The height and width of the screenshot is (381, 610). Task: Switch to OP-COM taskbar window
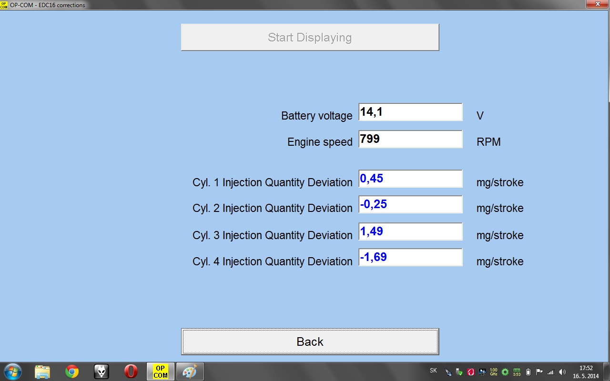pyautogui.click(x=161, y=371)
